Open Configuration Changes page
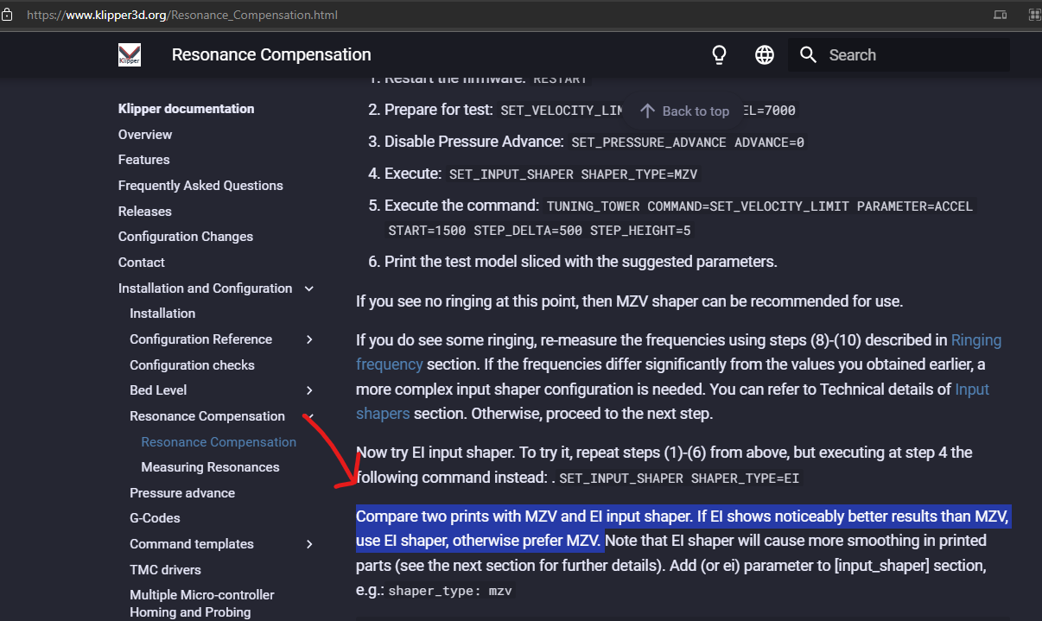The width and height of the screenshot is (1042, 621). point(186,237)
